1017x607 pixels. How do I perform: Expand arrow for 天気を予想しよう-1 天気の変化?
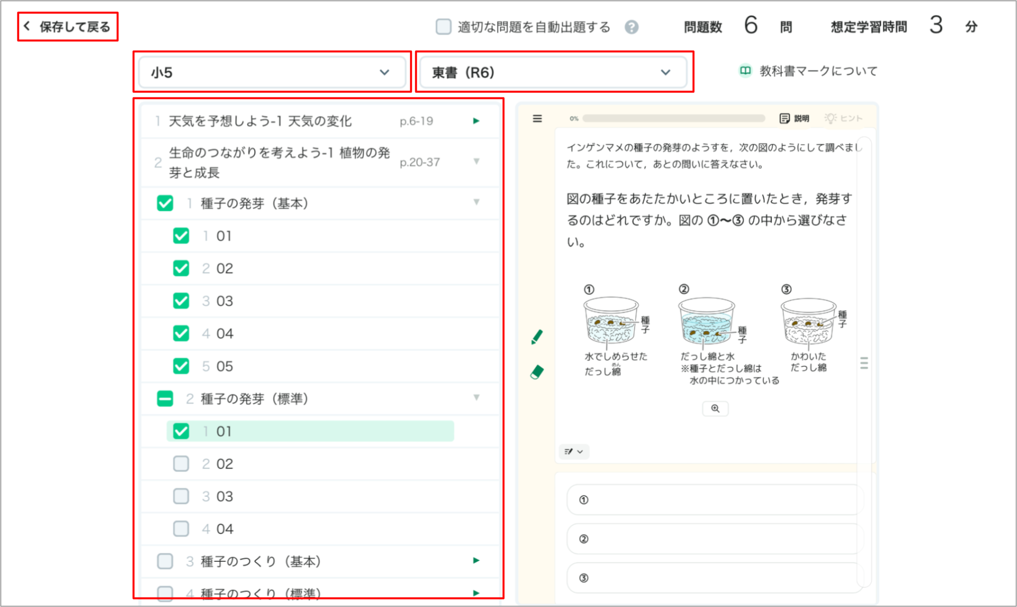pos(476,121)
